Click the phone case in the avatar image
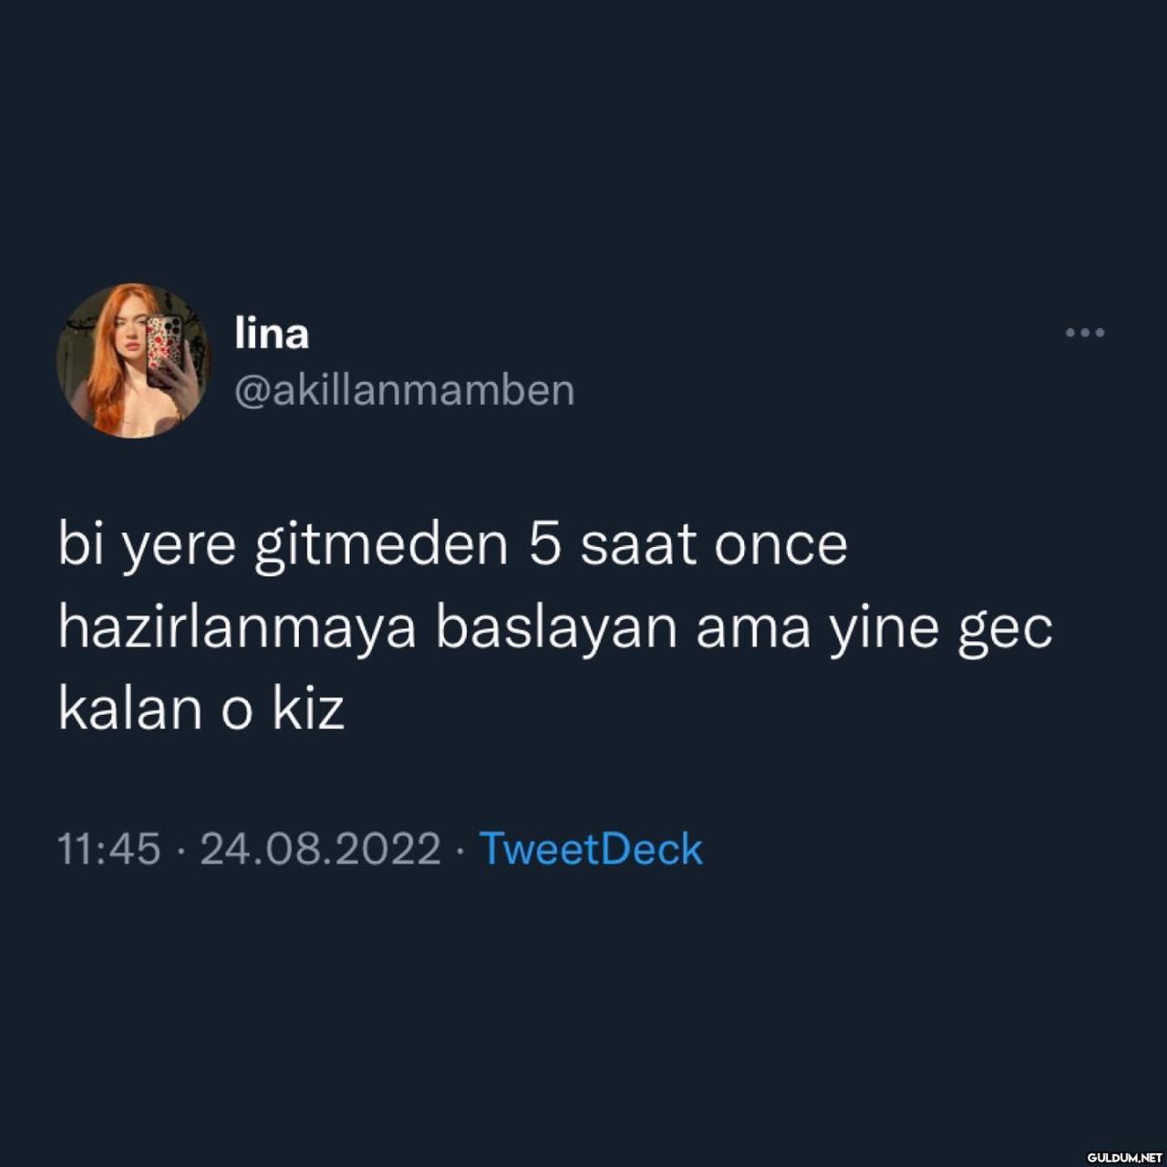The height and width of the screenshot is (1167, 1167). point(165,349)
